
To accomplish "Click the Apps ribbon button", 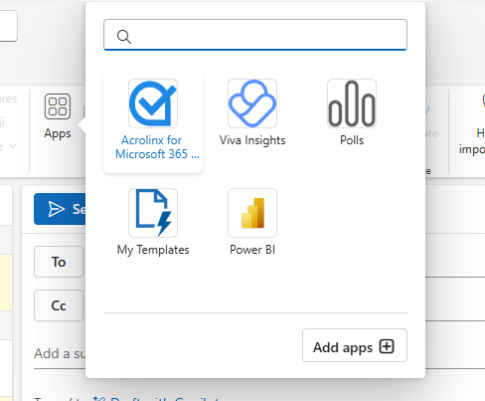I will [58, 116].
